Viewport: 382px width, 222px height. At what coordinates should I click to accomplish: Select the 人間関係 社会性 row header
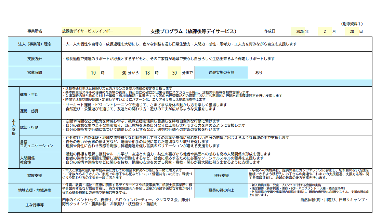click(40, 160)
